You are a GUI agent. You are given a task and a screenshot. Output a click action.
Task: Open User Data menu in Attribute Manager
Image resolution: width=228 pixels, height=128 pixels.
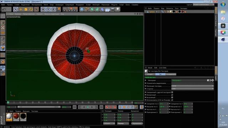162,68
